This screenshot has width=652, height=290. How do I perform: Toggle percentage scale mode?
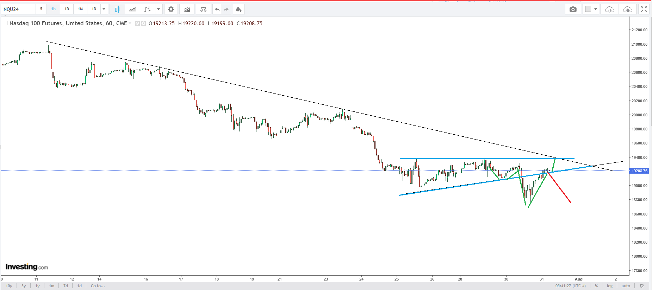tap(596, 286)
